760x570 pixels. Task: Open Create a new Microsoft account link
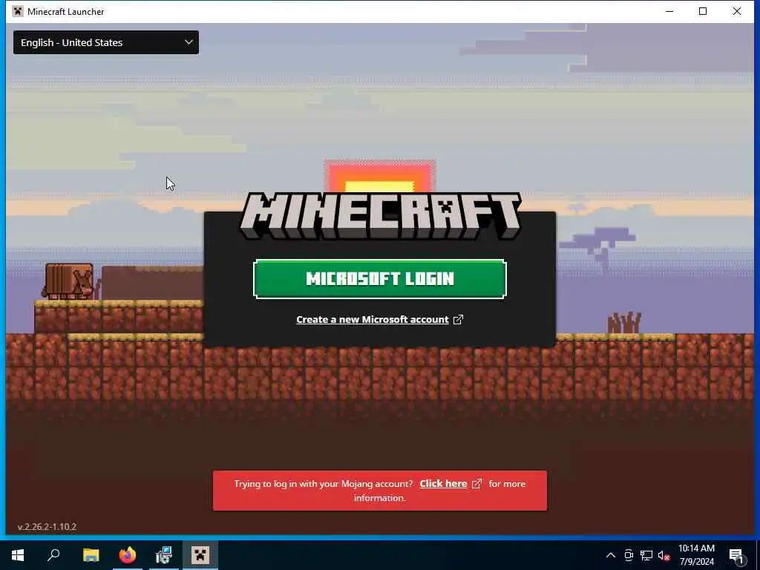pos(373,319)
